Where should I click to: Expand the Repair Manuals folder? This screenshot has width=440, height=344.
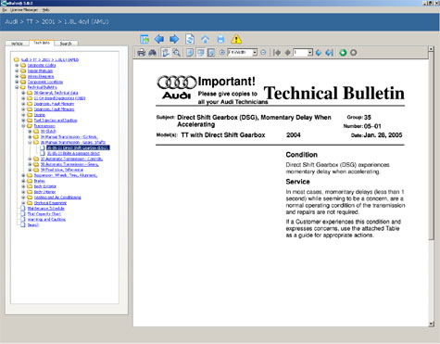(17, 70)
